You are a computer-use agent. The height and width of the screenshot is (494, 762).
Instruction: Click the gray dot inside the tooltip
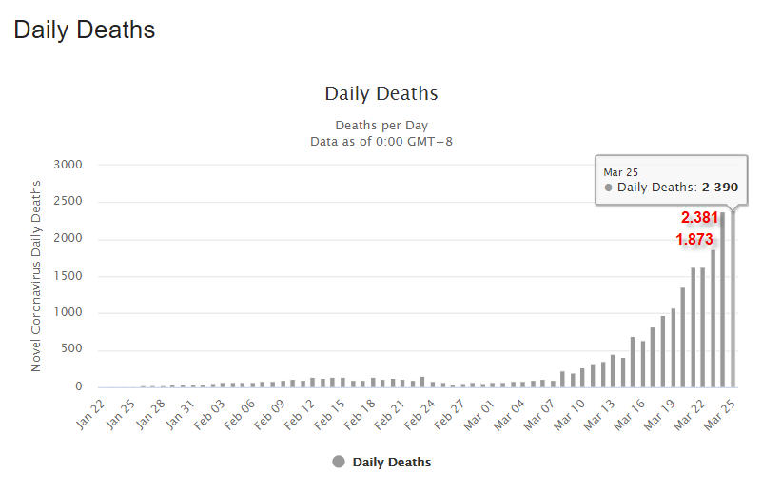609,188
